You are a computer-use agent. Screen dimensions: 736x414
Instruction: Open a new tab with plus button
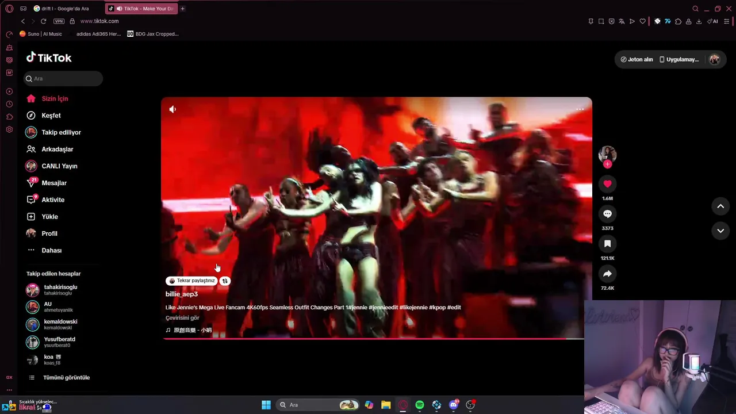(182, 9)
